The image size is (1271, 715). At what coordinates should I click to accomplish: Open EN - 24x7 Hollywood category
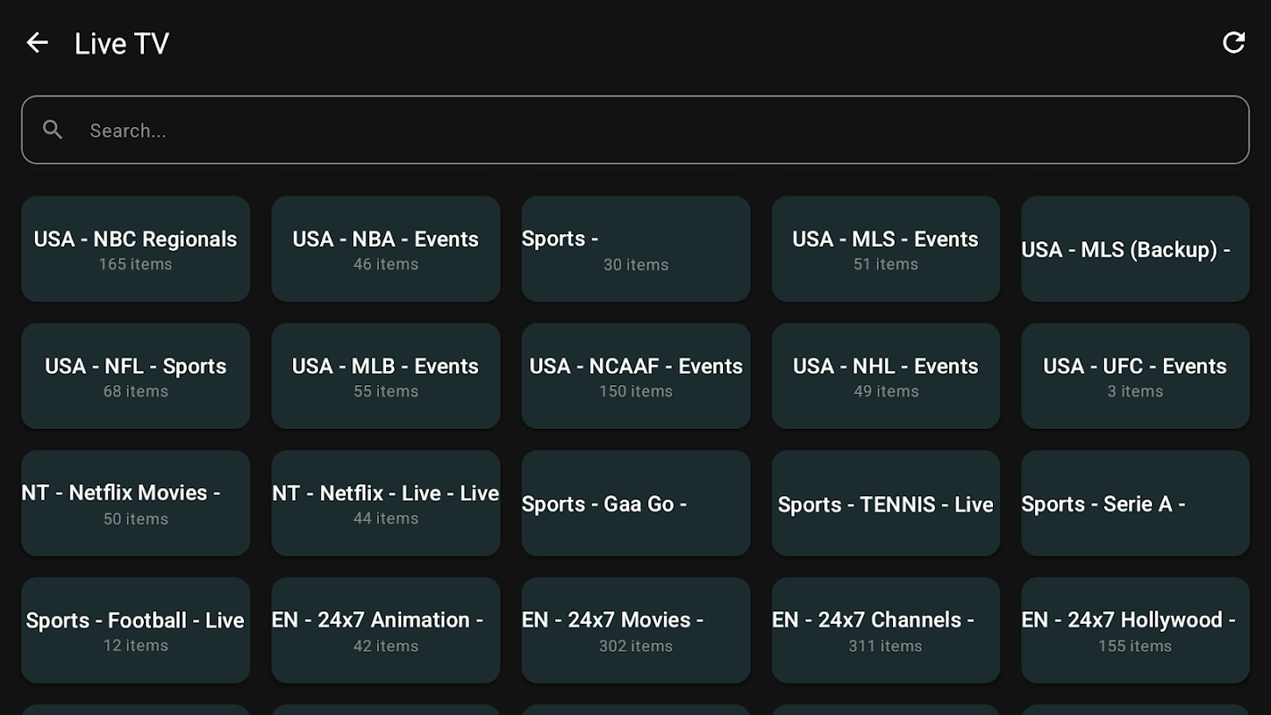pyautogui.click(x=1135, y=630)
